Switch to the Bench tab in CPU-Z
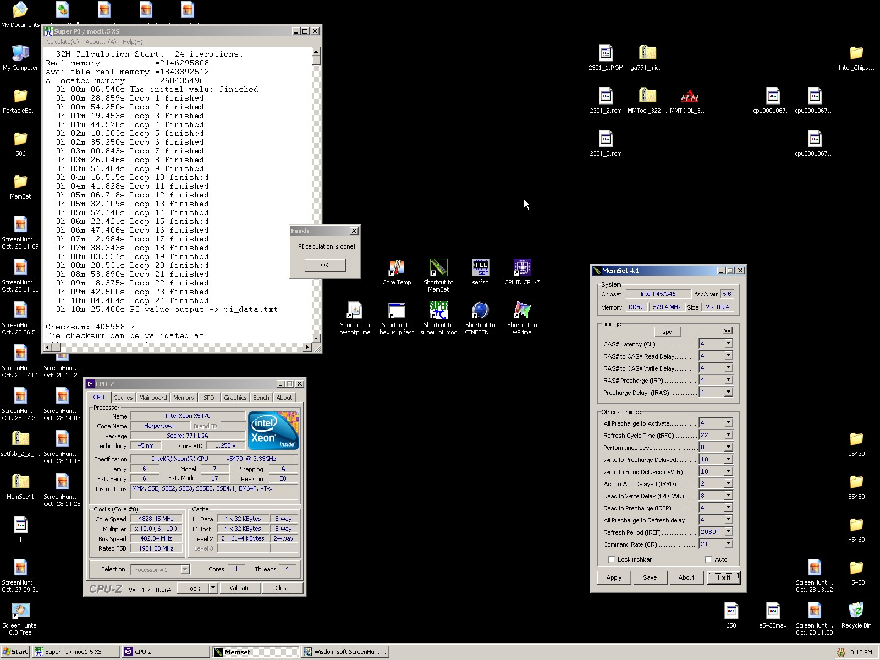This screenshot has height=660, width=880. (x=261, y=398)
